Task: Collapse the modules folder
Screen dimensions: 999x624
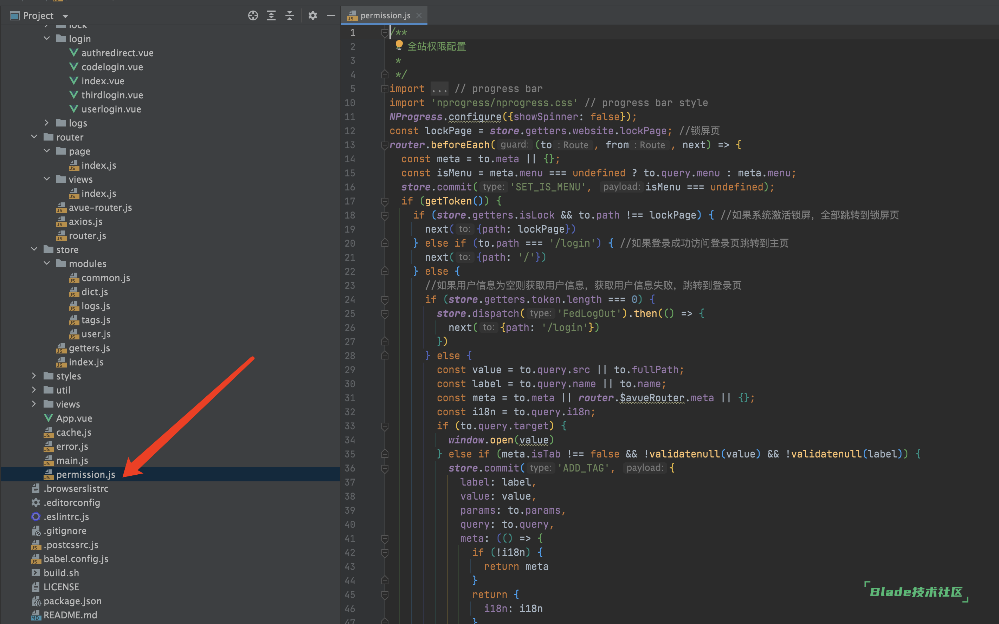Action: pos(47,263)
